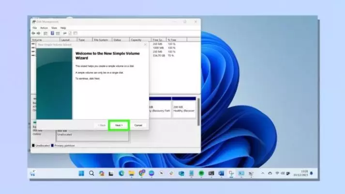Launch Microsoft Edge from taskbar
The image size is (345, 194).
(121, 173)
